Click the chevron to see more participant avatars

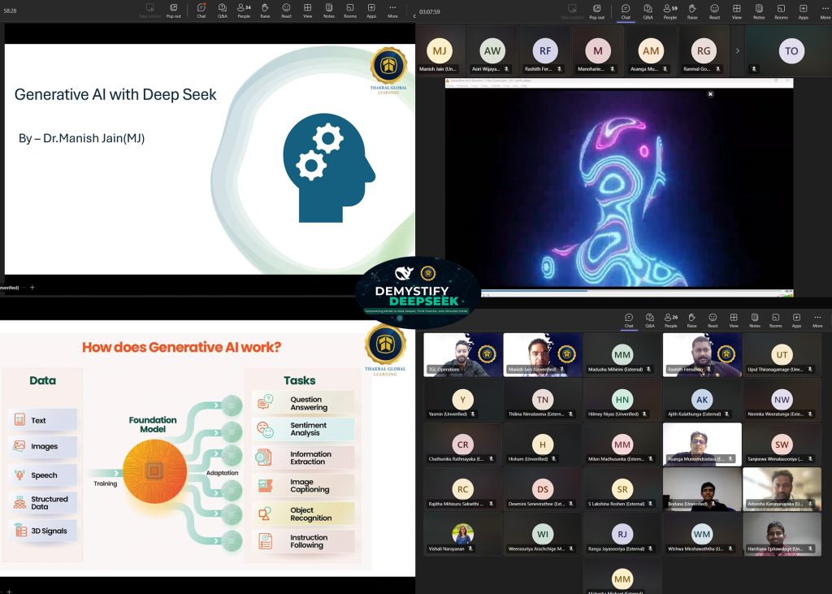(x=738, y=50)
